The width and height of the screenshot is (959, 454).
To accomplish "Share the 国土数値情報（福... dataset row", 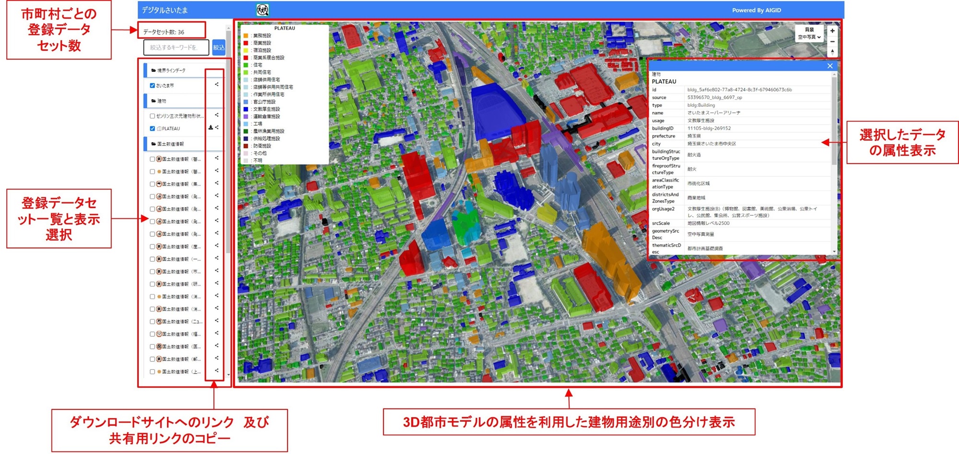I will click(x=217, y=333).
